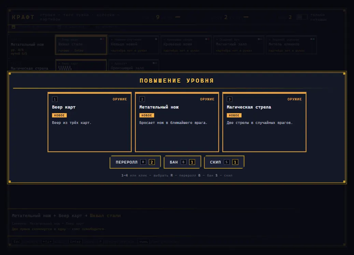Select the Магнитный залп recipe in background craft panel
This screenshot has width=354, height=255.
(x=239, y=45)
